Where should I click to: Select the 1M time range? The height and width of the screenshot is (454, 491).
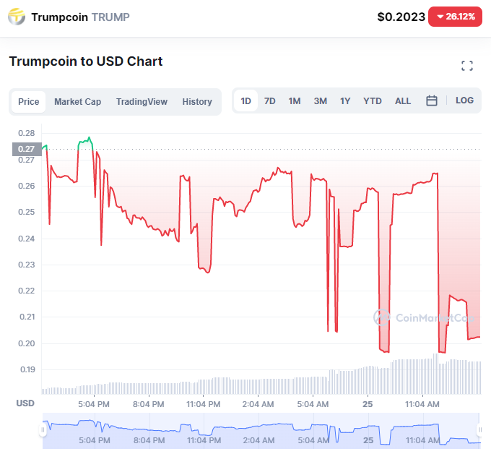[295, 101]
